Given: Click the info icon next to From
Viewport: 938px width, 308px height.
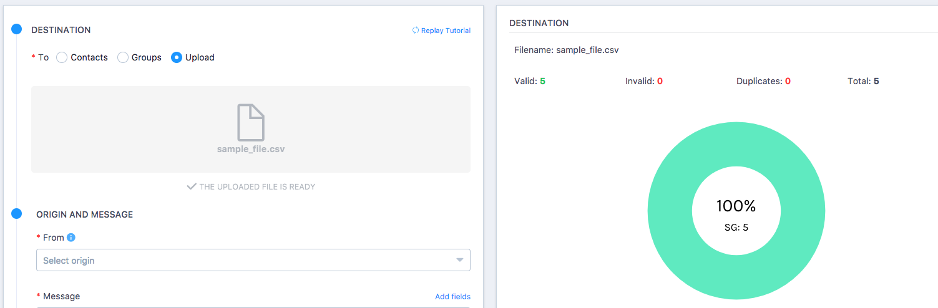Looking at the screenshot, I should 71,238.
